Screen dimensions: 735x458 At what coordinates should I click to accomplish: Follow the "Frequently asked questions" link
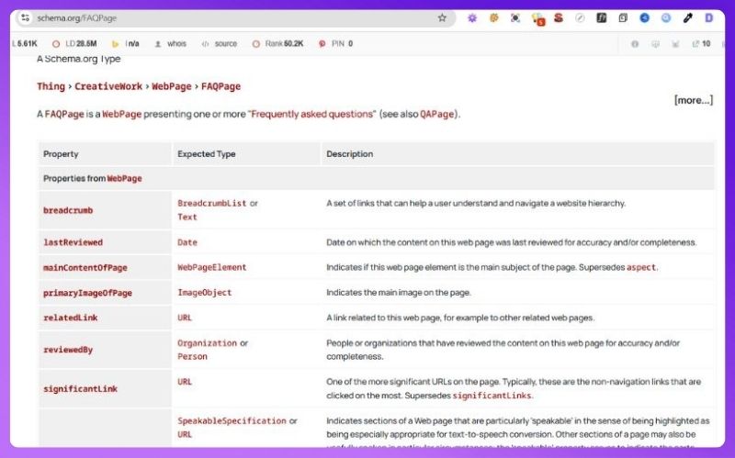(311, 114)
